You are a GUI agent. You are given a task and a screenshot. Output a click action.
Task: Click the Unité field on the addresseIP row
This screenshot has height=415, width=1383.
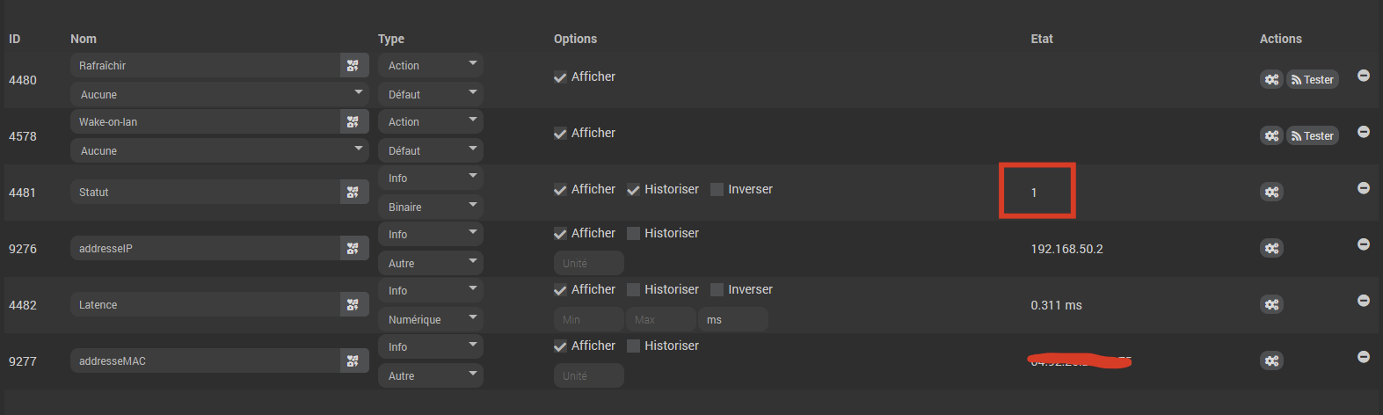(x=588, y=263)
